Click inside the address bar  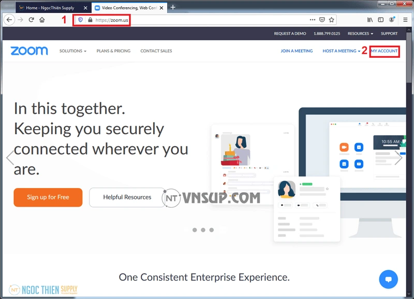pos(155,20)
